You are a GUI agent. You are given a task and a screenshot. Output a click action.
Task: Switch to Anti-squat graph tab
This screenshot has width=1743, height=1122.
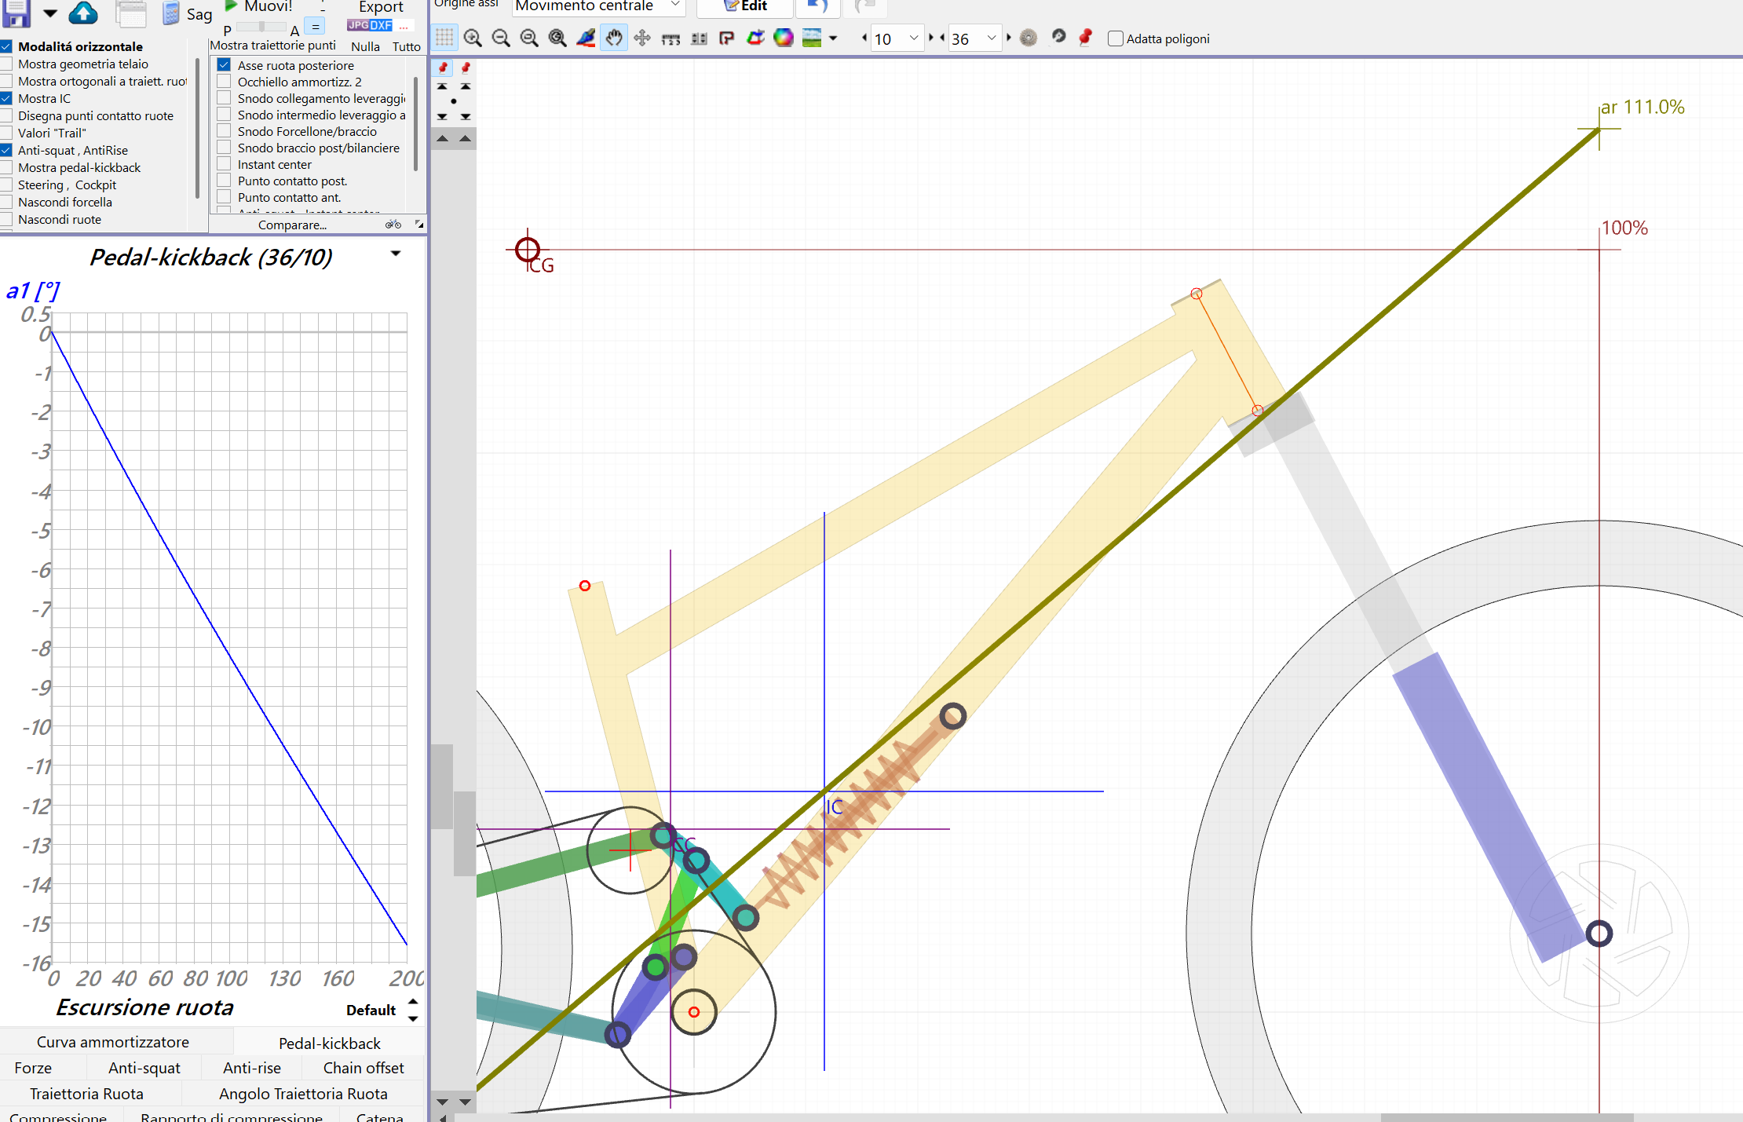tap(144, 1068)
